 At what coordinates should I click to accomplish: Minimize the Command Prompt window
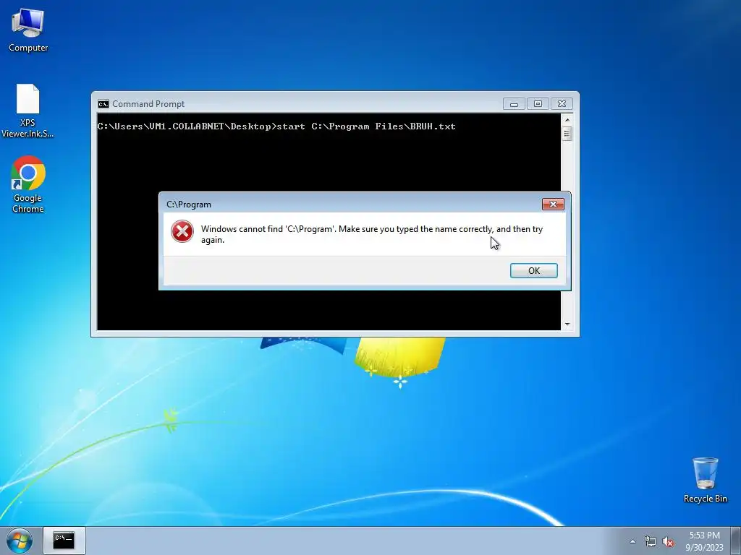pos(514,104)
